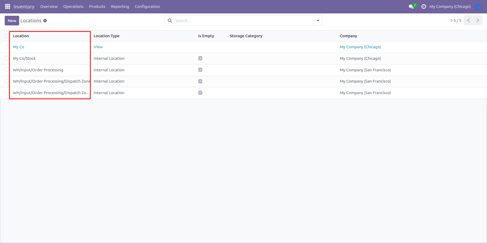The image size is (487, 243).
Task: Open the My Company (Chicago) company switcher
Action: click(450, 7)
